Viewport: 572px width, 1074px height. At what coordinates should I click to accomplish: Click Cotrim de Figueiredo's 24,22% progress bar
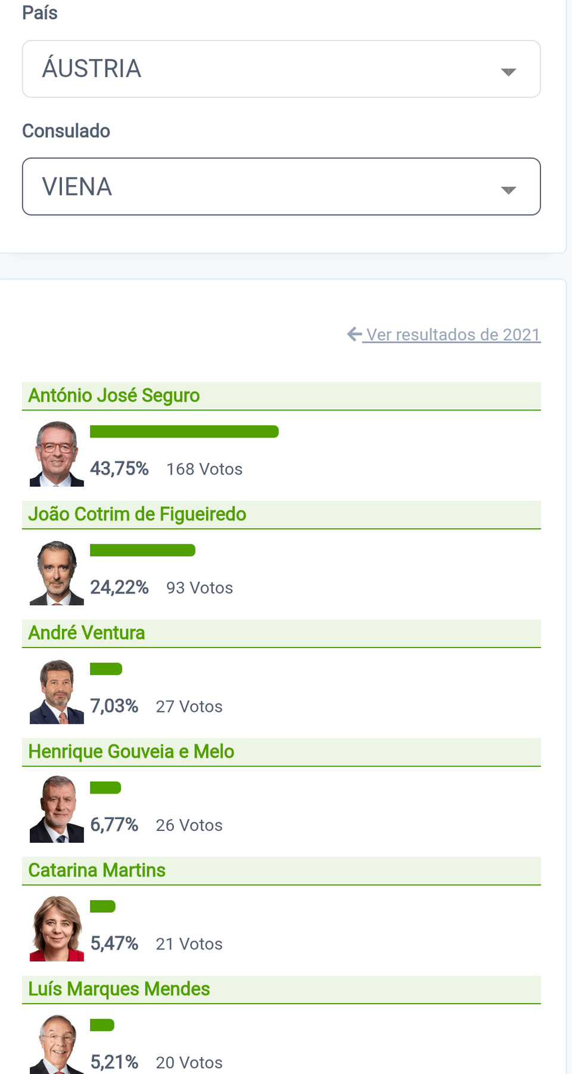142,550
